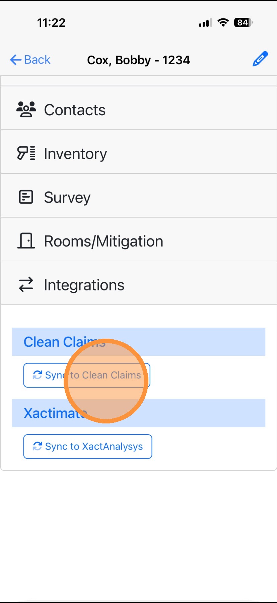The height and width of the screenshot is (603, 277).
Task: Tap the Clean Claims sync refresh icon
Action: [x=37, y=375]
